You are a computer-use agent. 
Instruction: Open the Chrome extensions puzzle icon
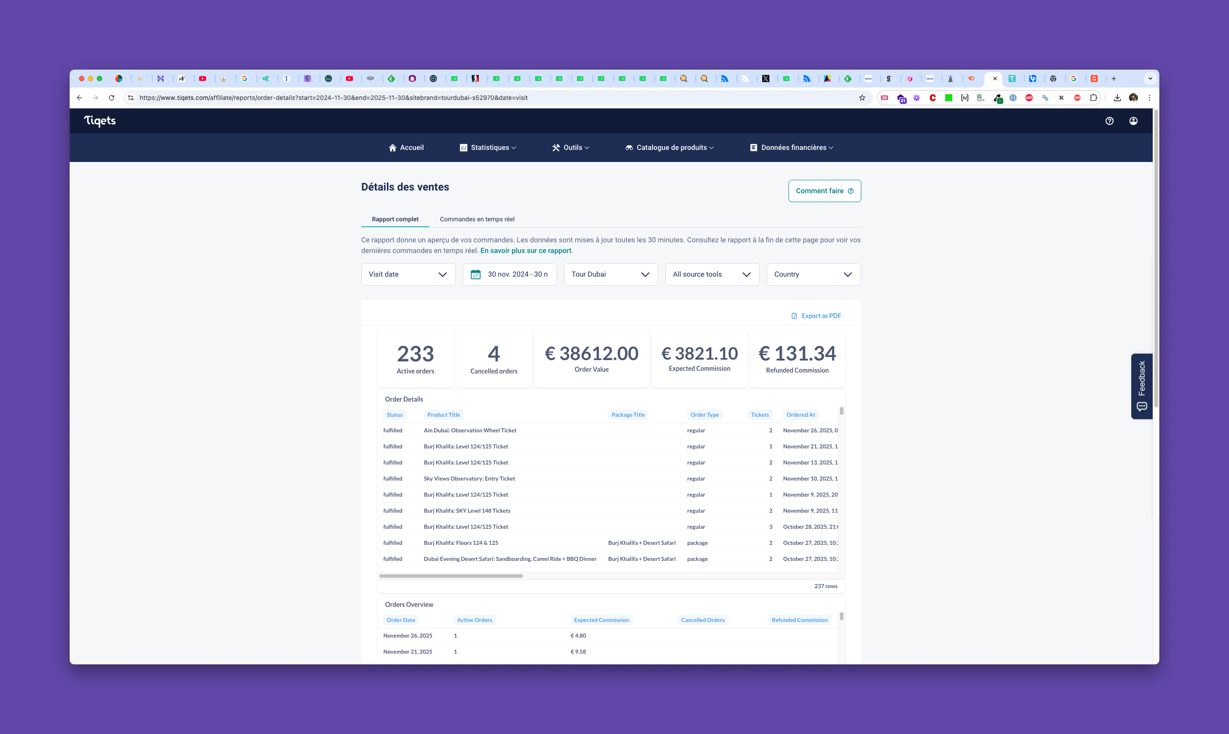[1093, 98]
